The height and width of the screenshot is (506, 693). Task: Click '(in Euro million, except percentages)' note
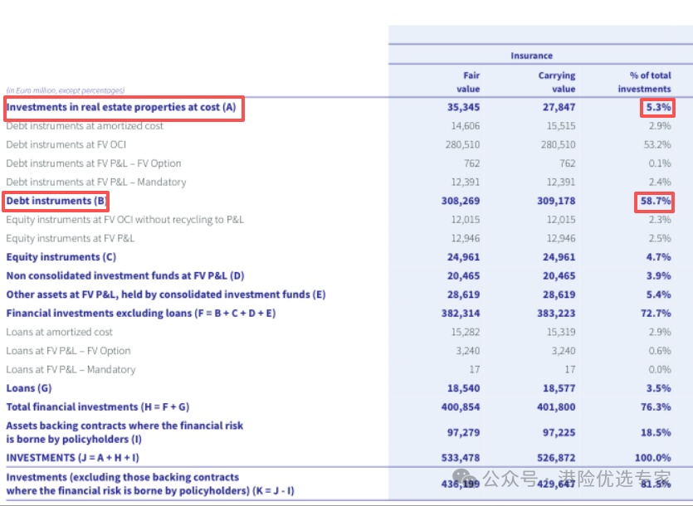coord(66,90)
